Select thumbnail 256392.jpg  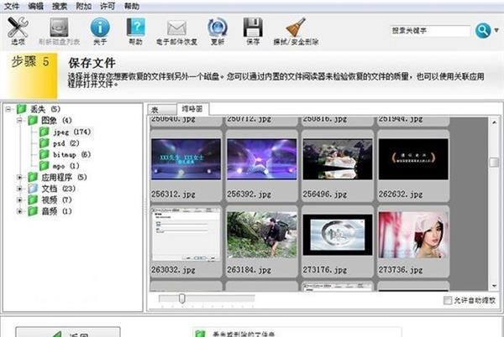(261, 159)
